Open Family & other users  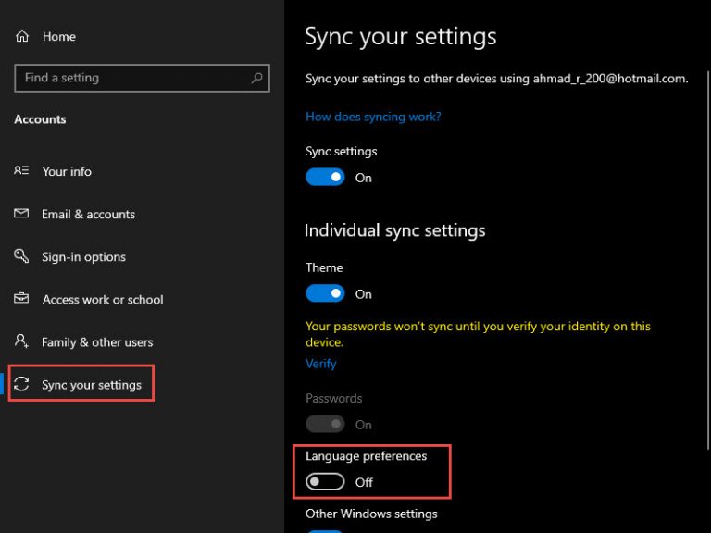coord(97,342)
